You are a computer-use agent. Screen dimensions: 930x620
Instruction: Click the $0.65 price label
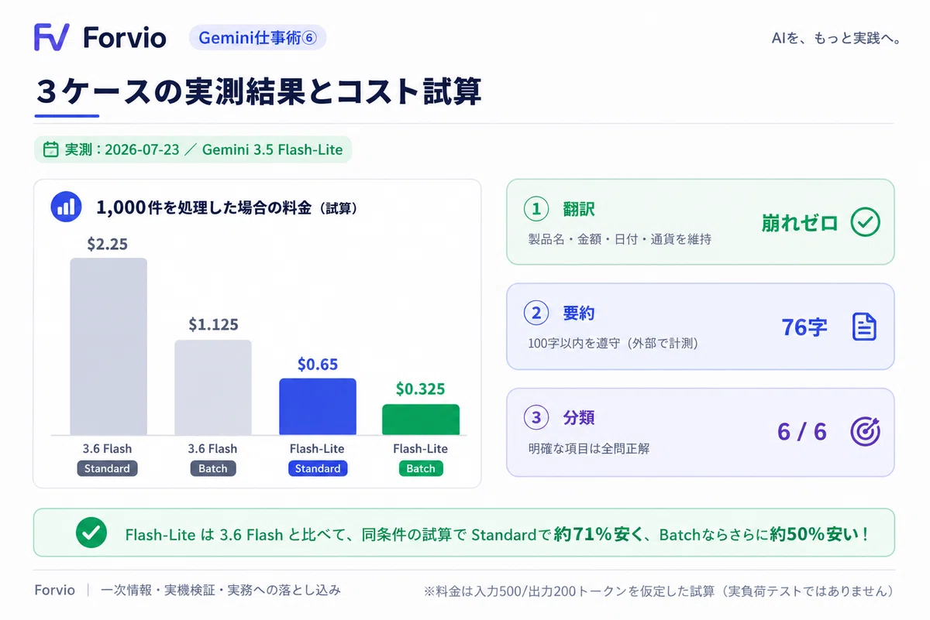coord(318,364)
